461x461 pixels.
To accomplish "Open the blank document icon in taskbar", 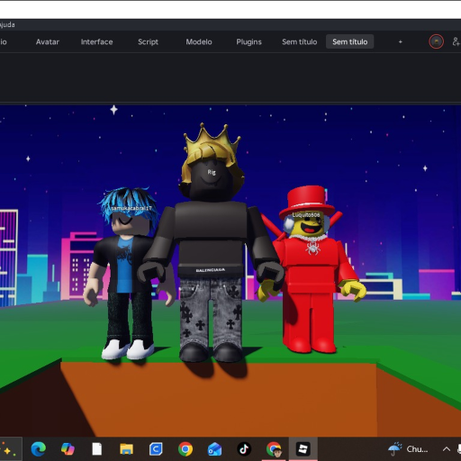I will click(x=97, y=449).
